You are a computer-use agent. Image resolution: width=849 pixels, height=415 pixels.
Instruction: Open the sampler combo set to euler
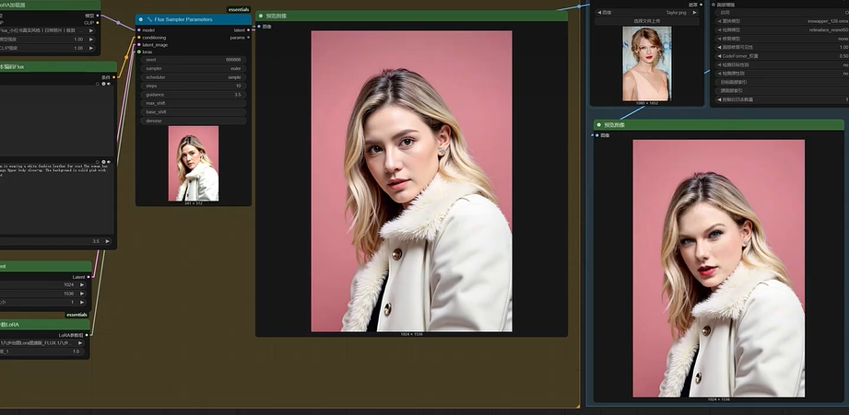[x=194, y=69]
